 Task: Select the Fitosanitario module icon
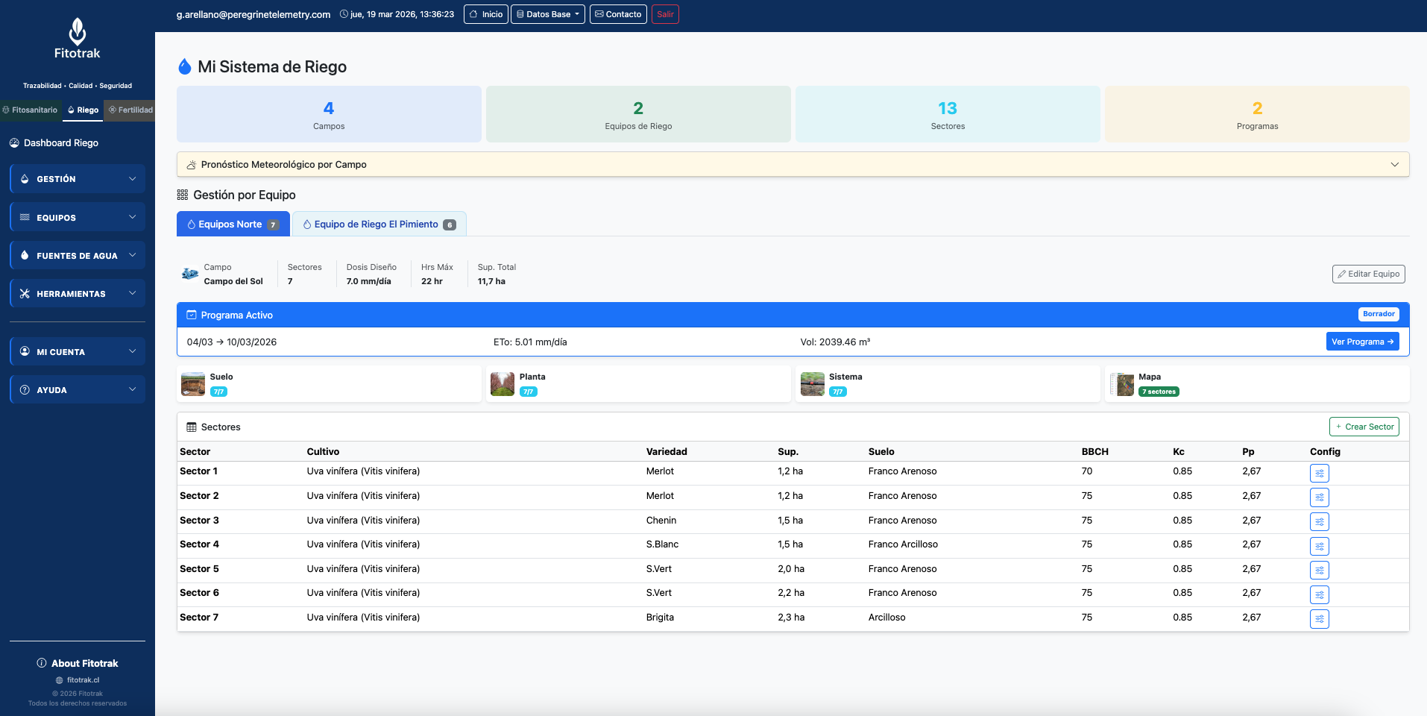(x=6, y=110)
